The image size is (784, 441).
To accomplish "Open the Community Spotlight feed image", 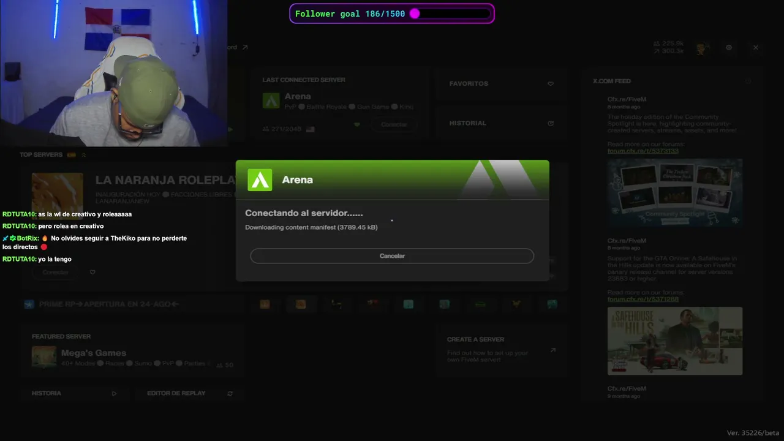I will 675,193.
